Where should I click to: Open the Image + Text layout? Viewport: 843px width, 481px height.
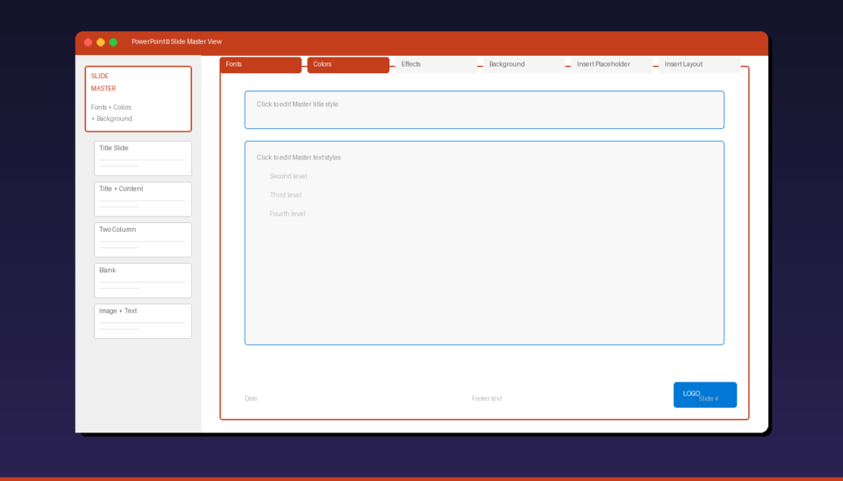(x=142, y=320)
